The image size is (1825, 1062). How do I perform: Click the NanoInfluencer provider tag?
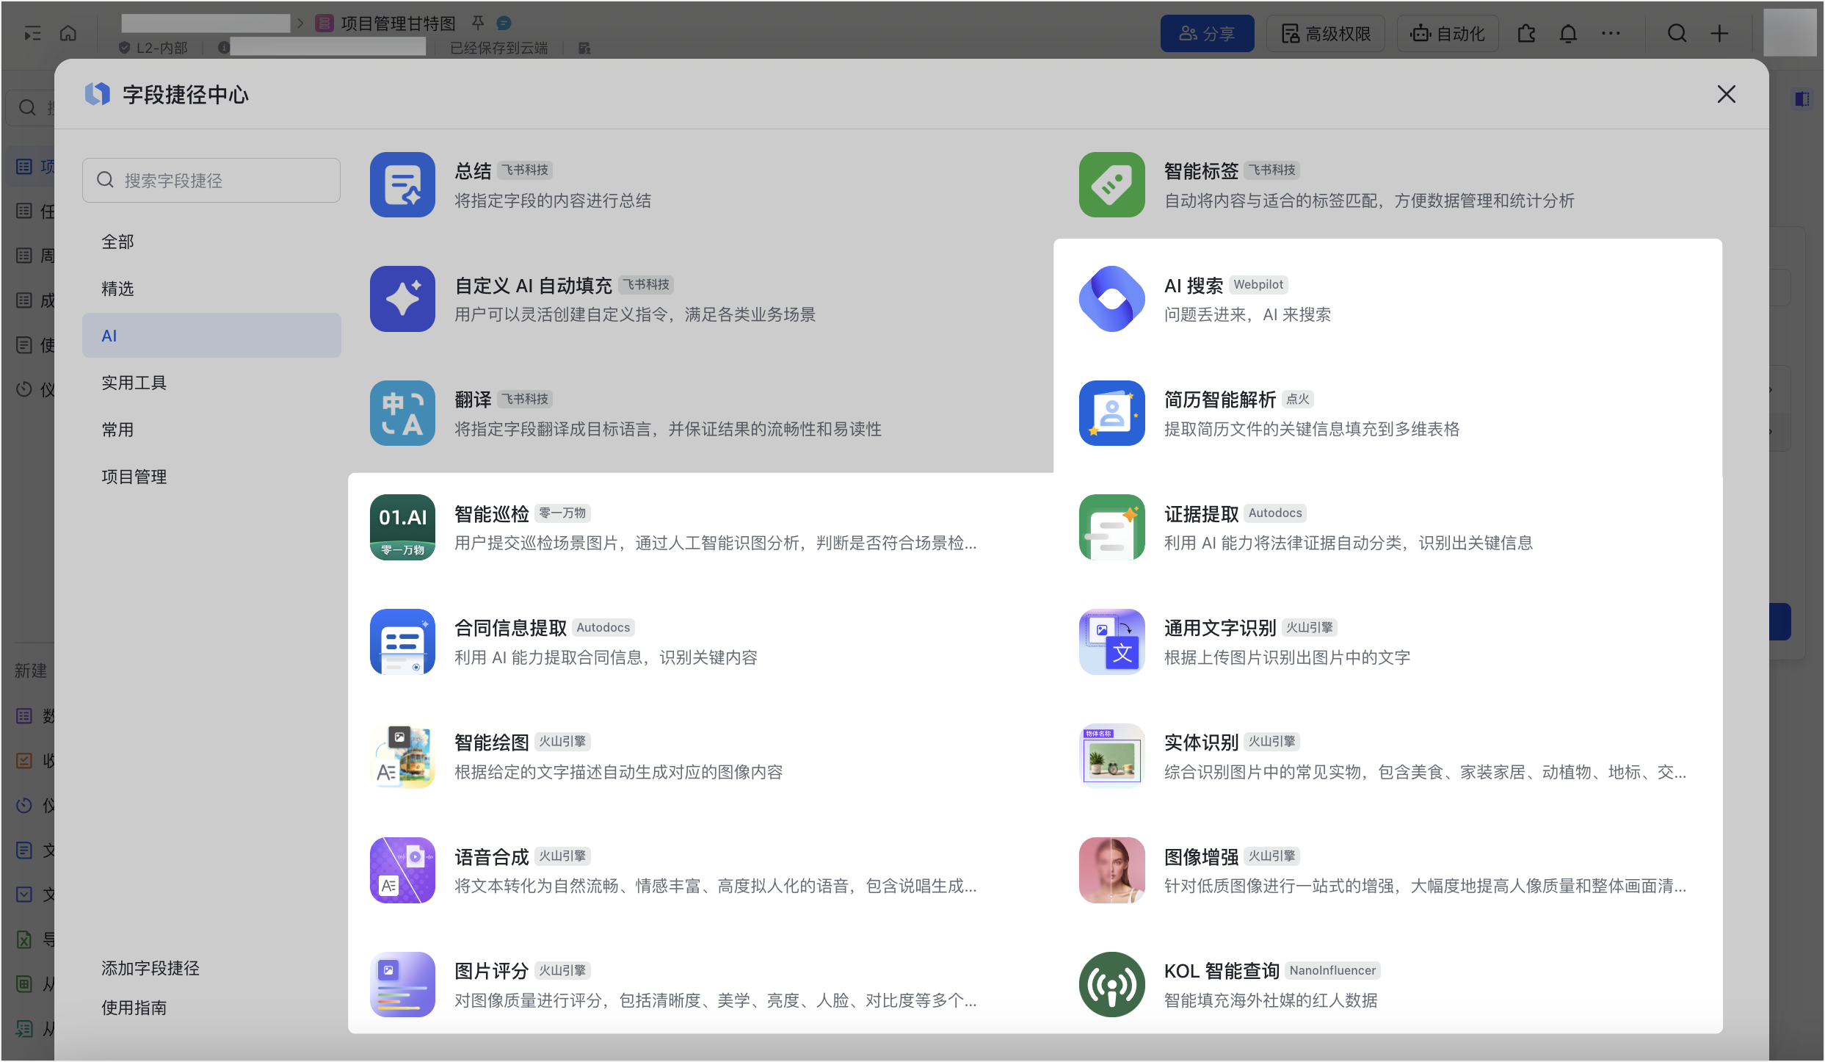(x=1332, y=970)
